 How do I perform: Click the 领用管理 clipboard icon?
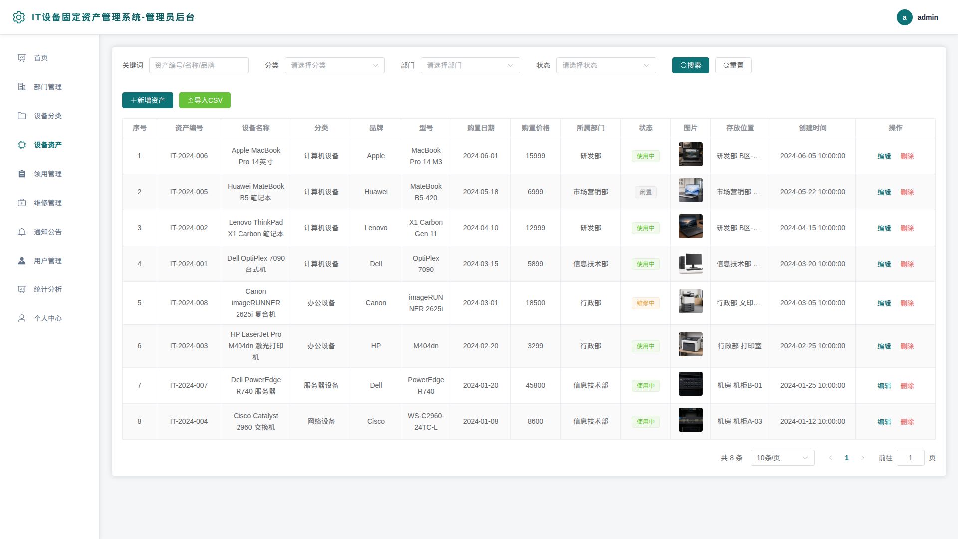click(22, 174)
